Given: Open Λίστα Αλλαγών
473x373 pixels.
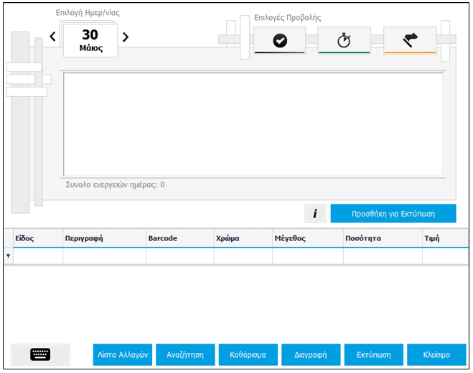Looking at the screenshot, I should 123,354.
